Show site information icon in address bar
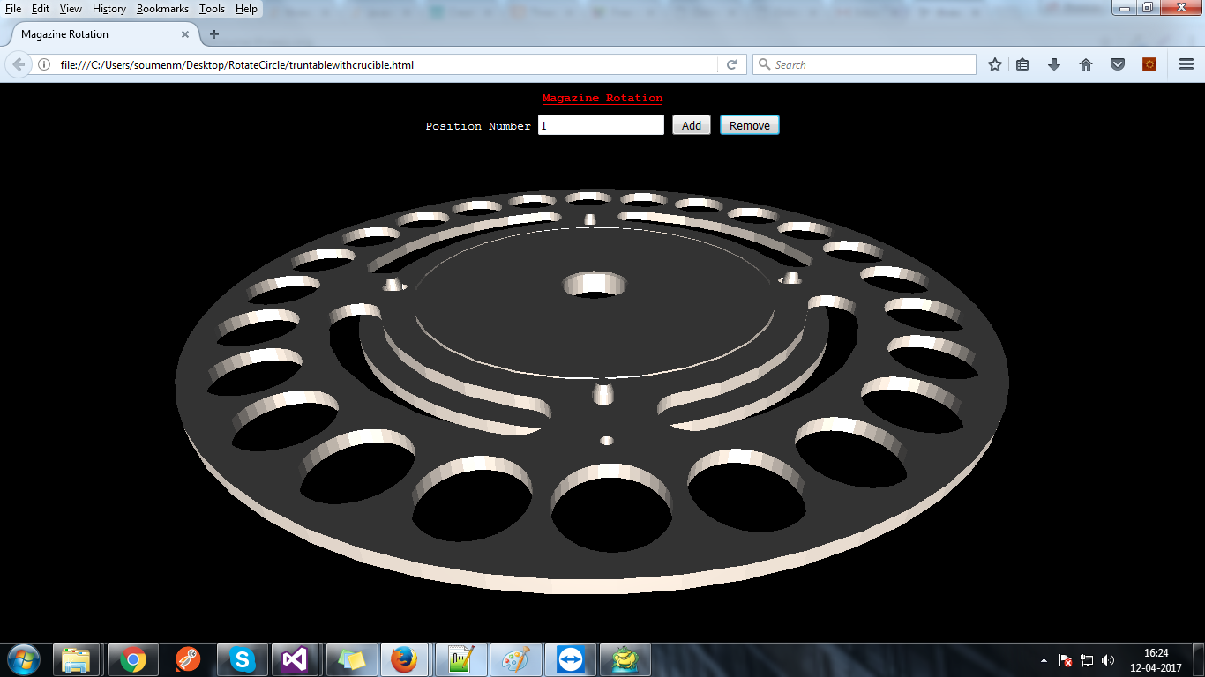Image resolution: width=1205 pixels, height=677 pixels. (x=43, y=64)
